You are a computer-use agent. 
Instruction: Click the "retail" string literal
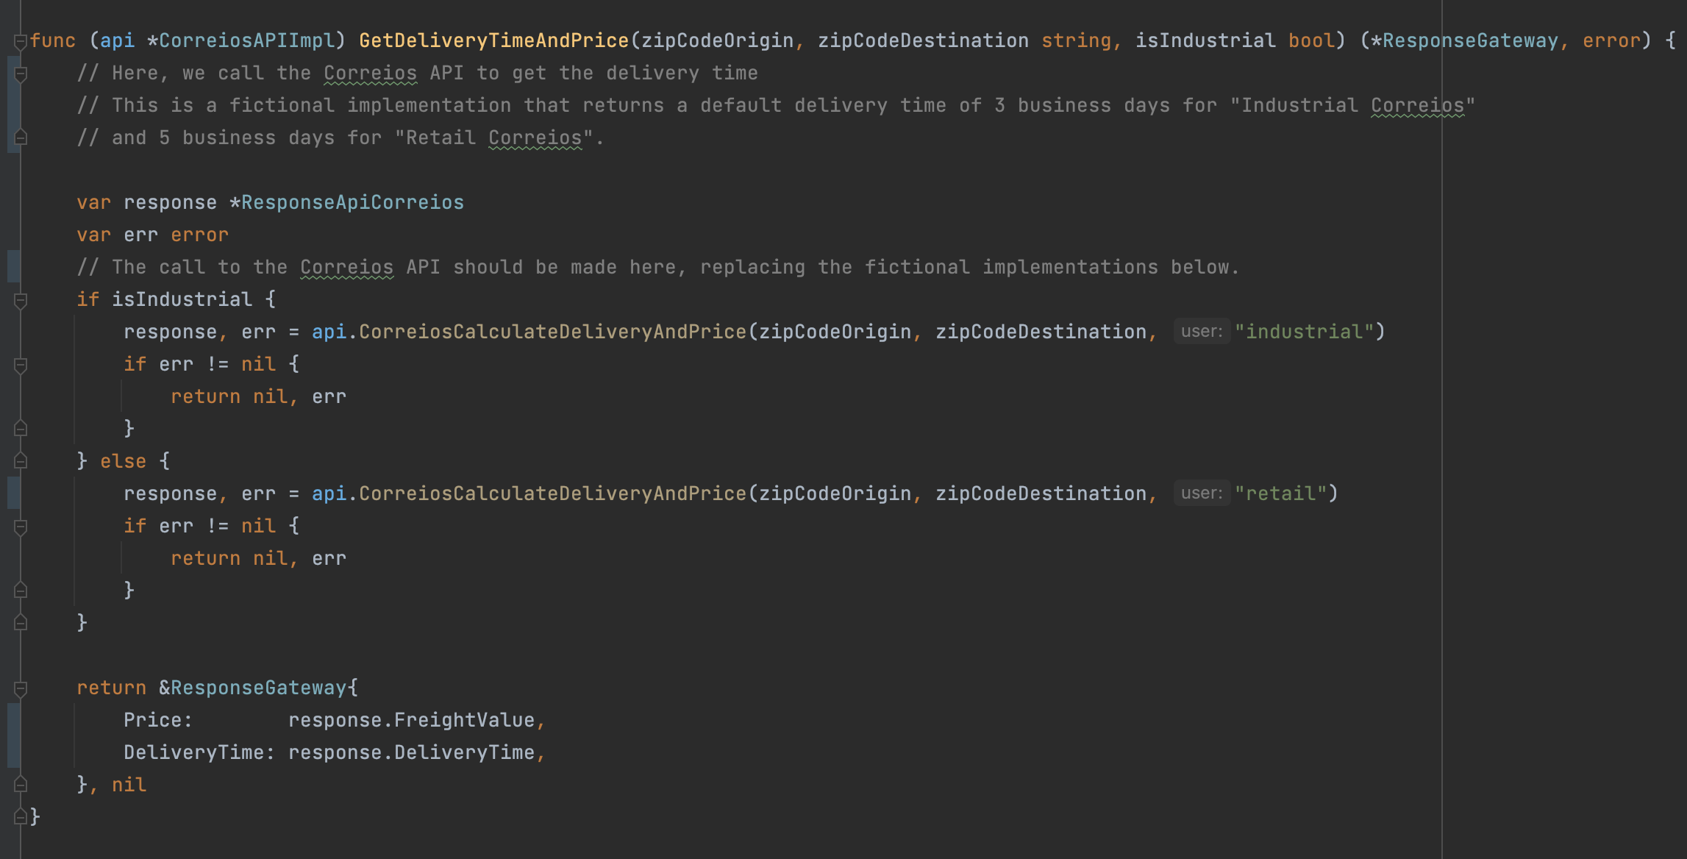(x=1280, y=493)
